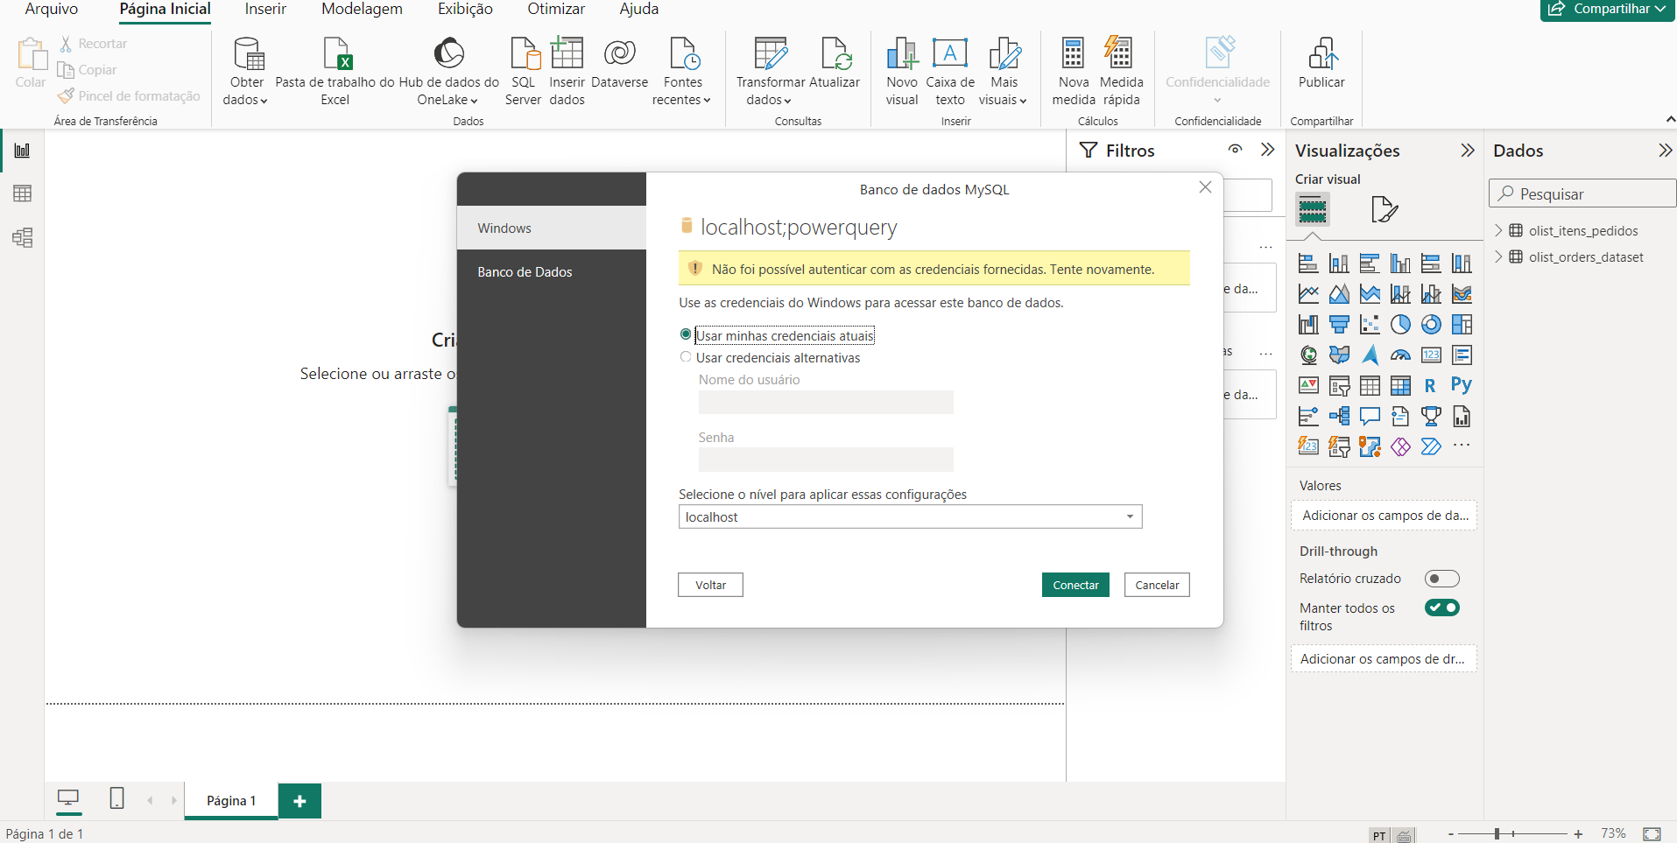
Task: Switch to the Otimizar ribbon tab
Action: [x=556, y=10]
